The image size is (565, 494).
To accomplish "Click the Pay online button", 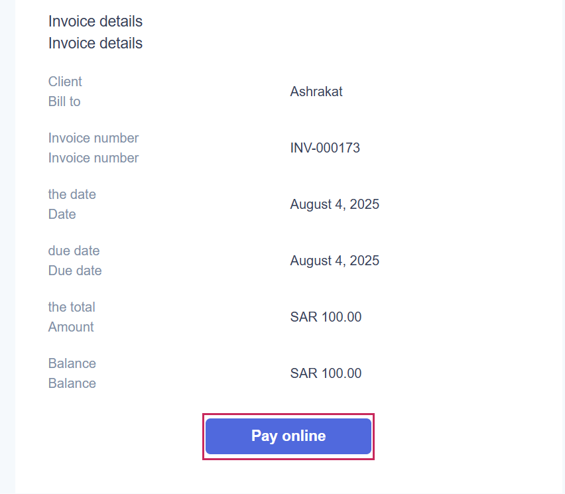I will pyautogui.click(x=288, y=436).
